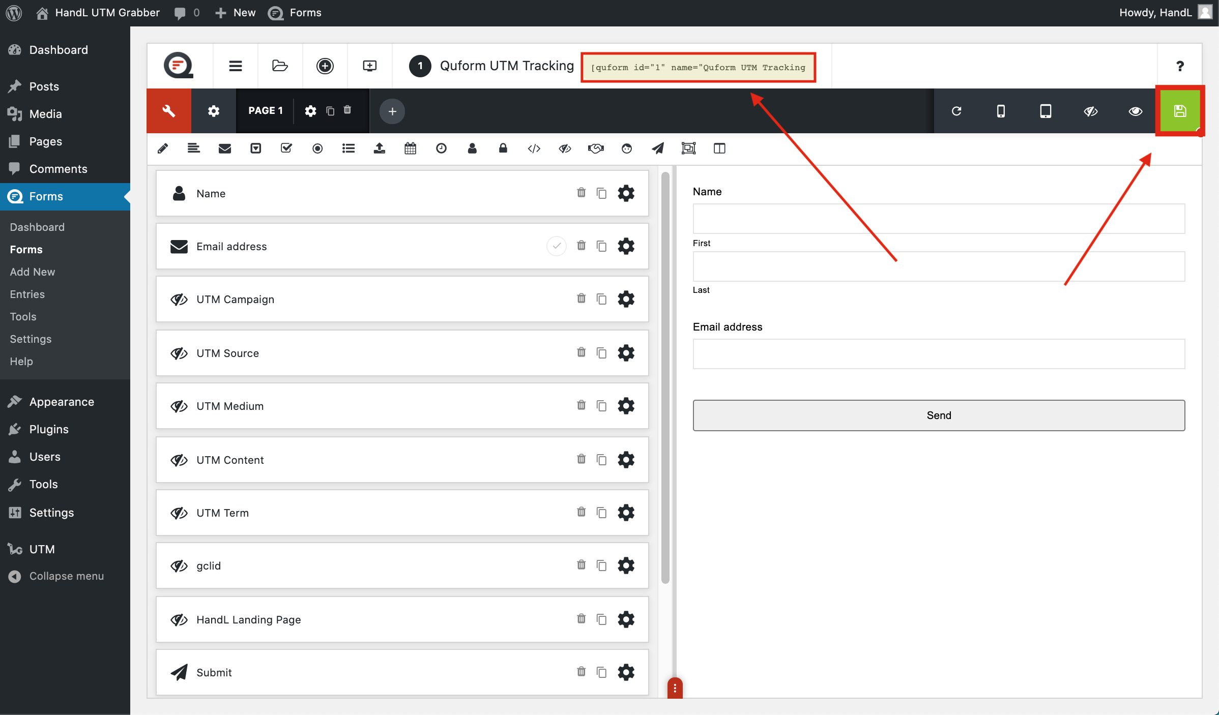Open settings for Name field
The image size is (1219, 715).
tap(626, 193)
